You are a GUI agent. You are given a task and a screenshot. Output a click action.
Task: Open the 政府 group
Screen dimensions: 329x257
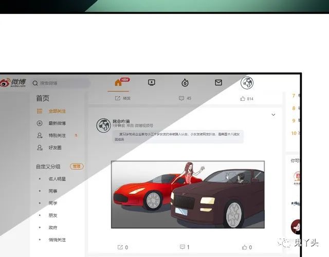pyautogui.click(x=53, y=227)
